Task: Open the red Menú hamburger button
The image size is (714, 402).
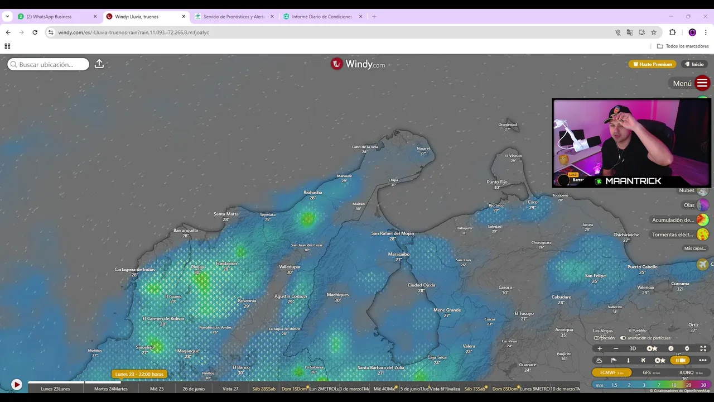Action: [x=702, y=84]
